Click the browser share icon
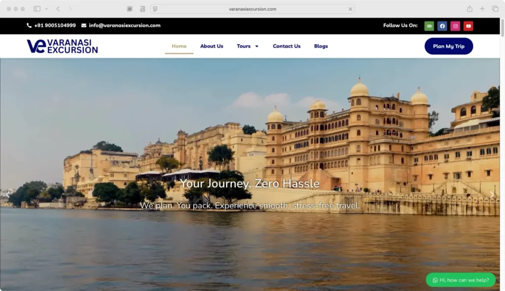This screenshot has width=505, height=291. (469, 8)
